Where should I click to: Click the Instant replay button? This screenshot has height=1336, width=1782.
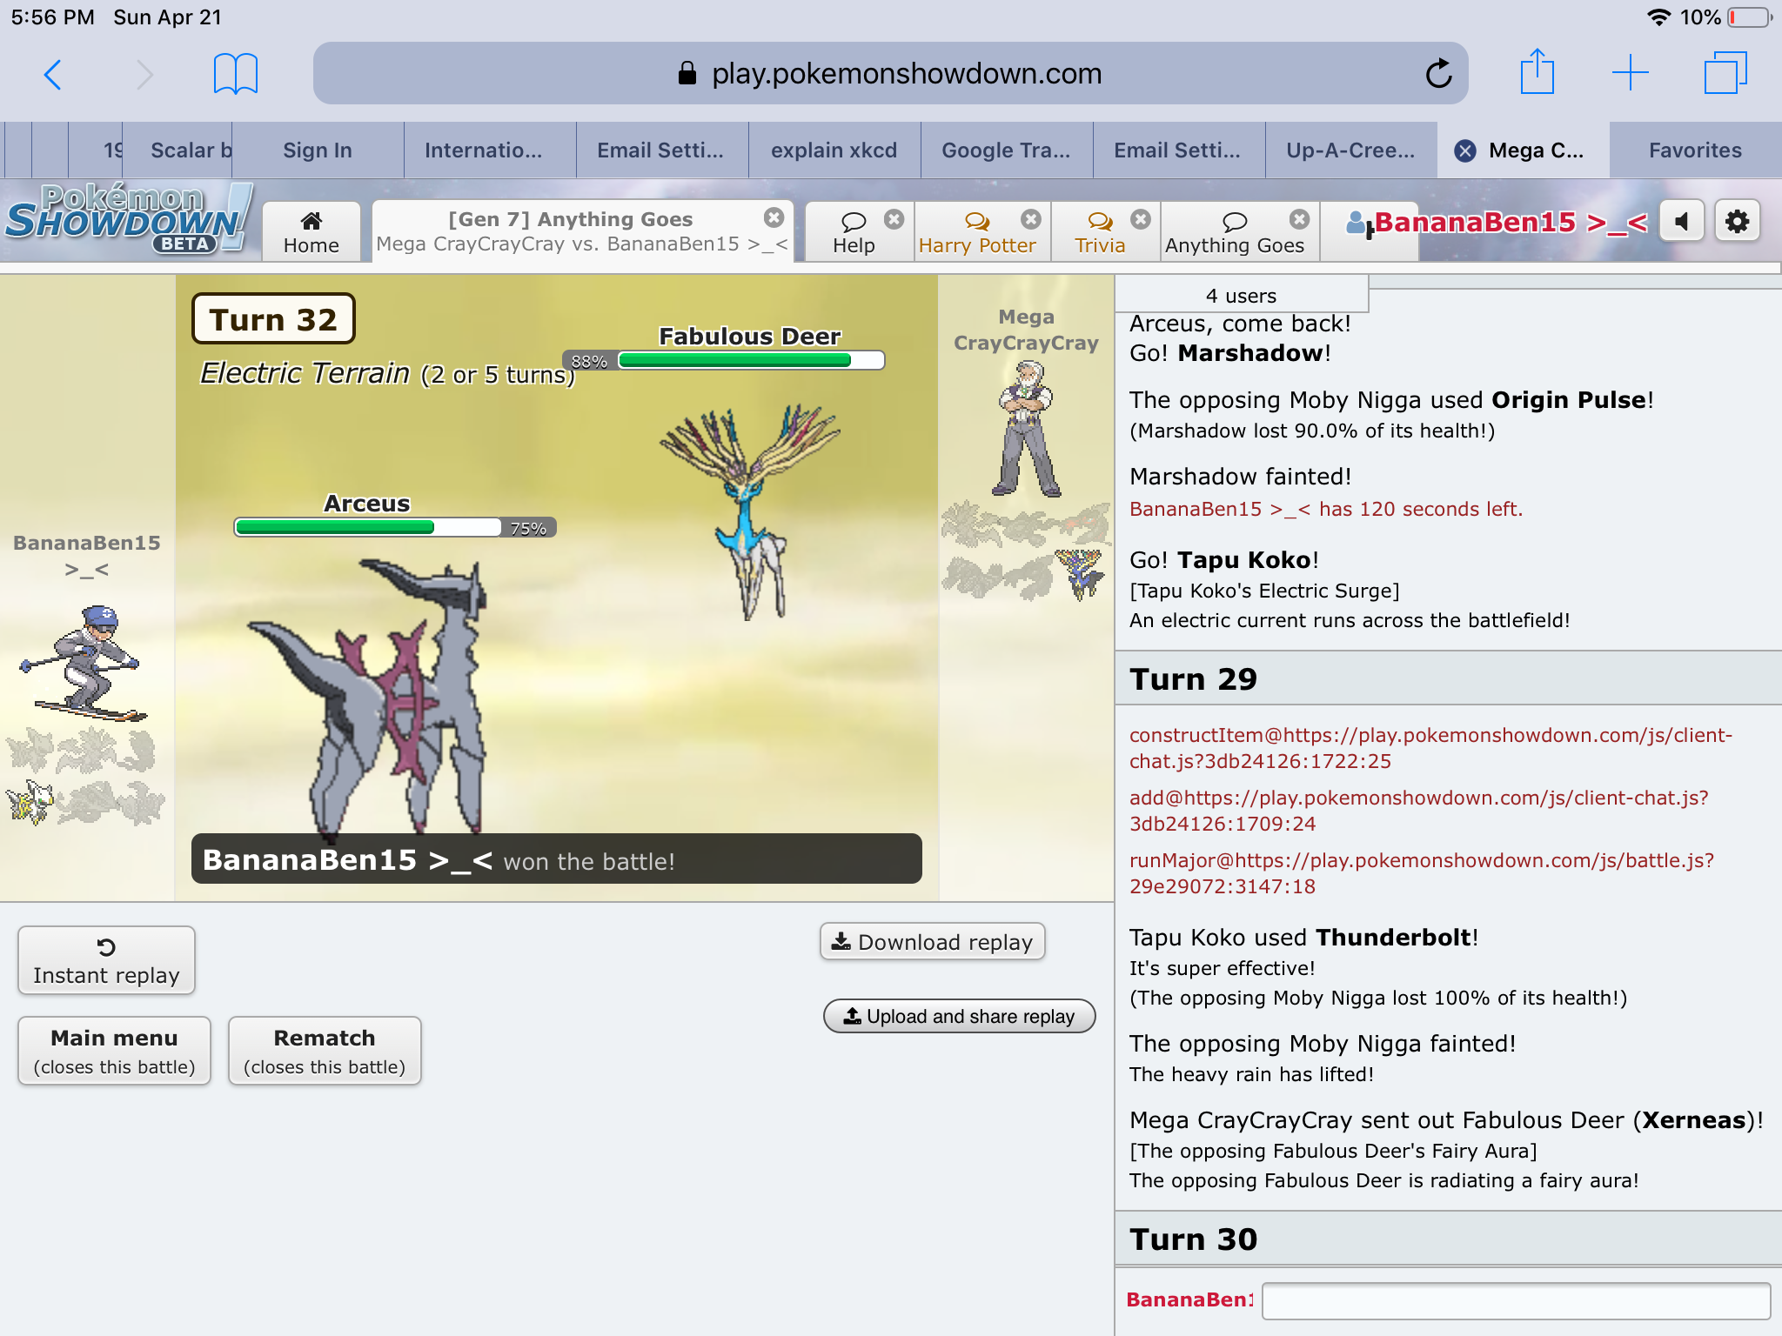tap(106, 960)
